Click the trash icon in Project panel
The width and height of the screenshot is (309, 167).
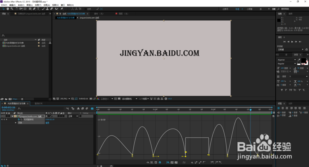pos(22,99)
